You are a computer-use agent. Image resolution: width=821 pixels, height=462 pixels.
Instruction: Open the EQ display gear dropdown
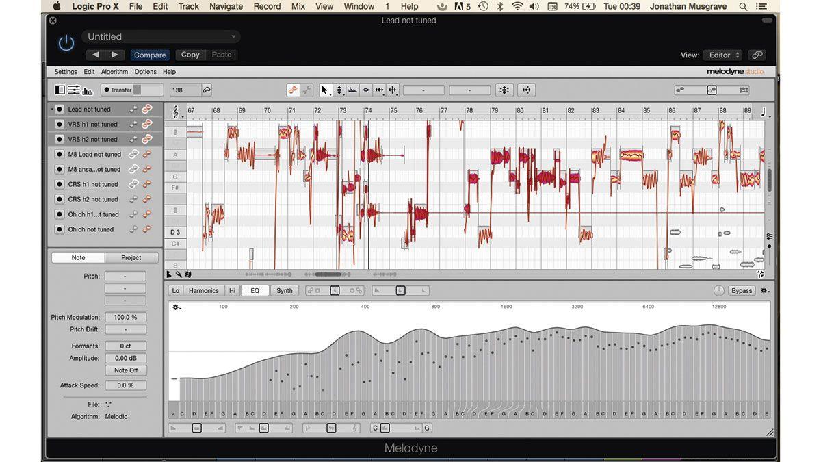(x=177, y=307)
